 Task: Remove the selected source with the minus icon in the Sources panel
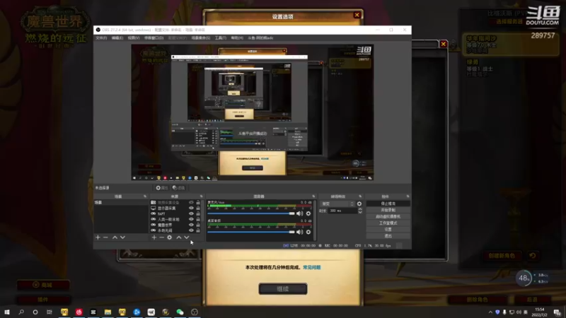click(162, 237)
